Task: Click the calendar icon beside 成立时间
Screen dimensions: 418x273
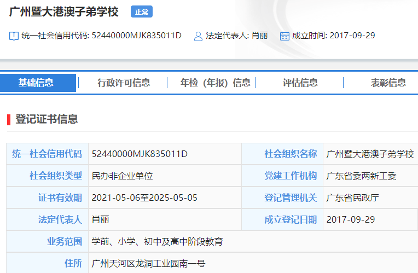Action: click(x=285, y=36)
